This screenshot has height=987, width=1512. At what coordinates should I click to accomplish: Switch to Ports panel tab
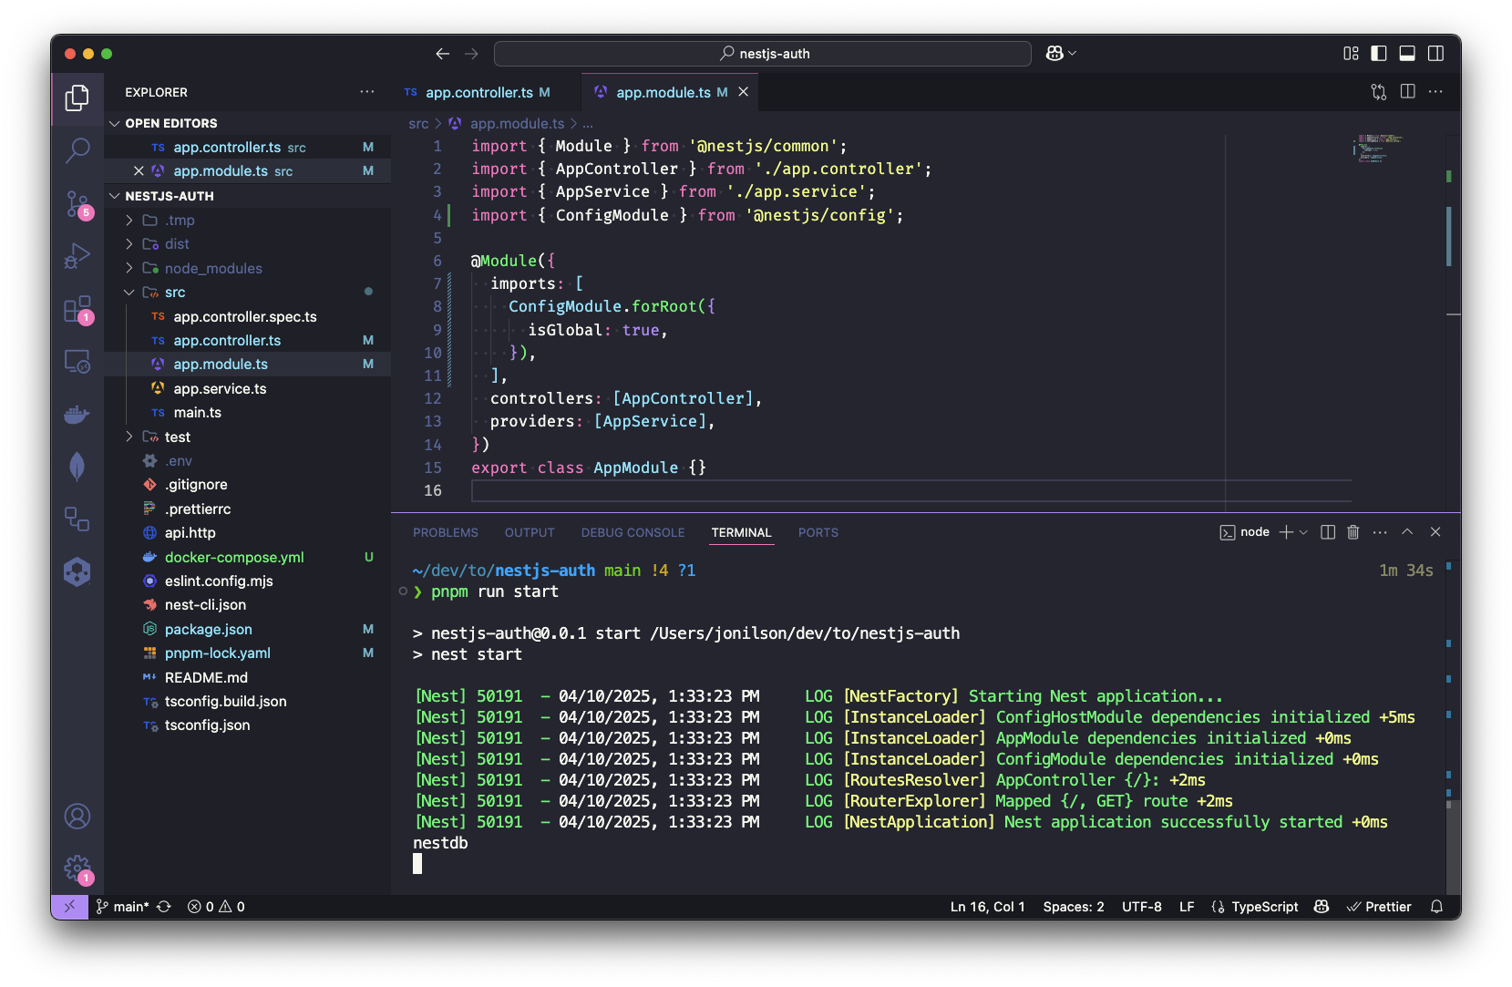pos(818,532)
